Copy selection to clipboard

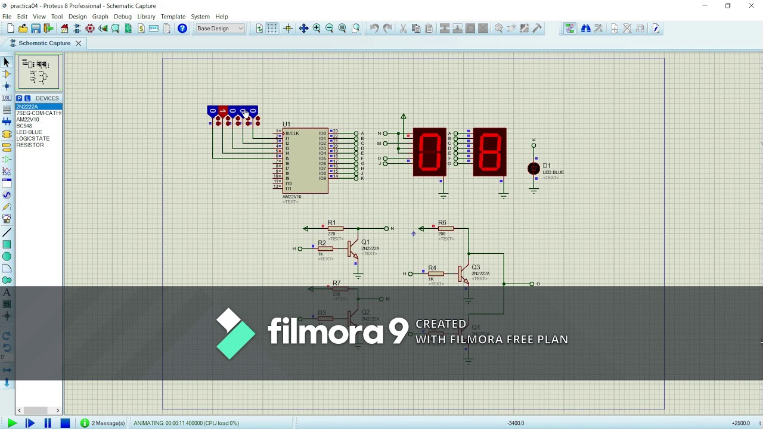tap(416, 29)
